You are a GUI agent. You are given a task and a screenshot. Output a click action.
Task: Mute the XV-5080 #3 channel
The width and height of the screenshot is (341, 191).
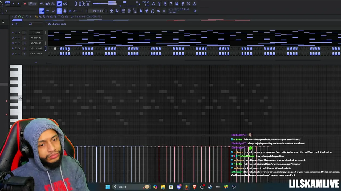coord(13,43)
